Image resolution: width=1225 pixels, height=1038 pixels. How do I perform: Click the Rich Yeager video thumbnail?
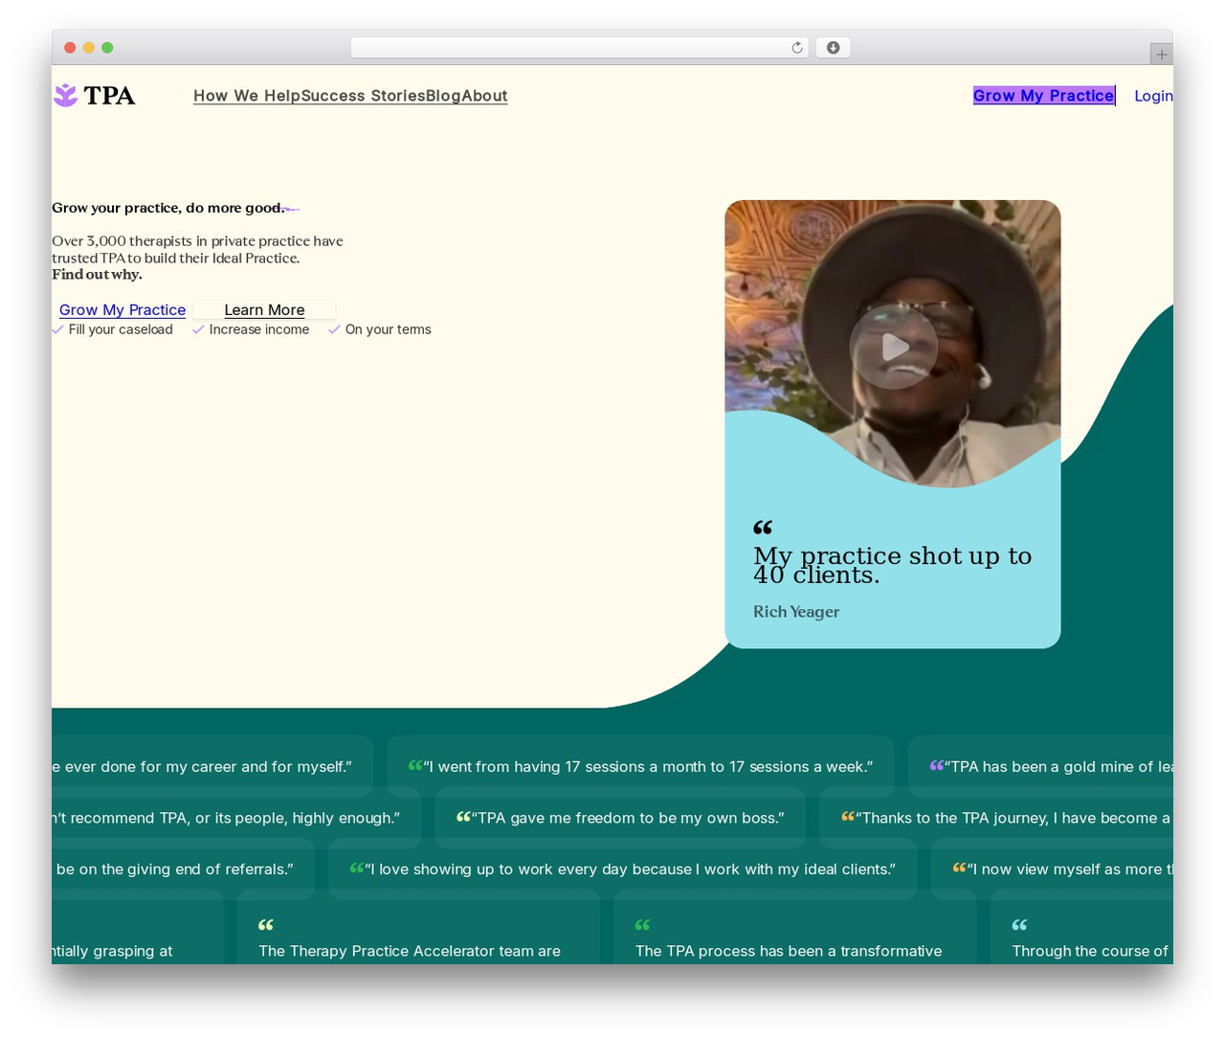pyautogui.click(x=892, y=343)
